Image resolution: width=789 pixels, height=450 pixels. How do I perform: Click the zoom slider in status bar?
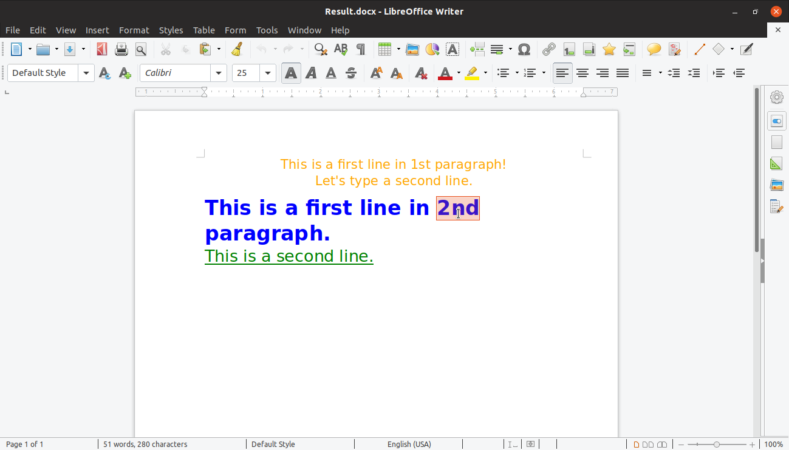pos(716,444)
